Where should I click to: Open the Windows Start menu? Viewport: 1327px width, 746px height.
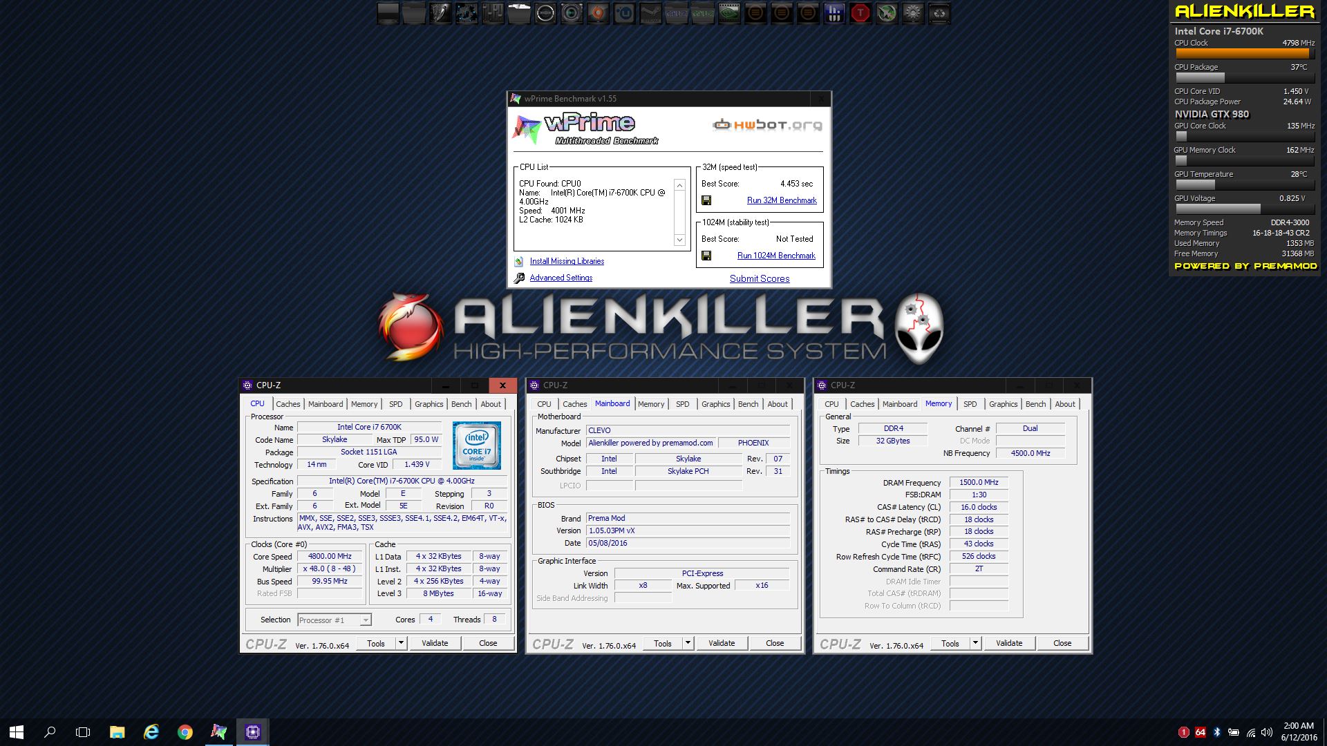[17, 732]
